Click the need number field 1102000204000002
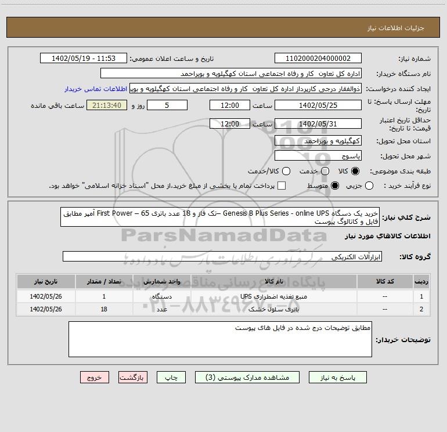This screenshot has height=432, width=447. pyautogui.click(x=318, y=58)
